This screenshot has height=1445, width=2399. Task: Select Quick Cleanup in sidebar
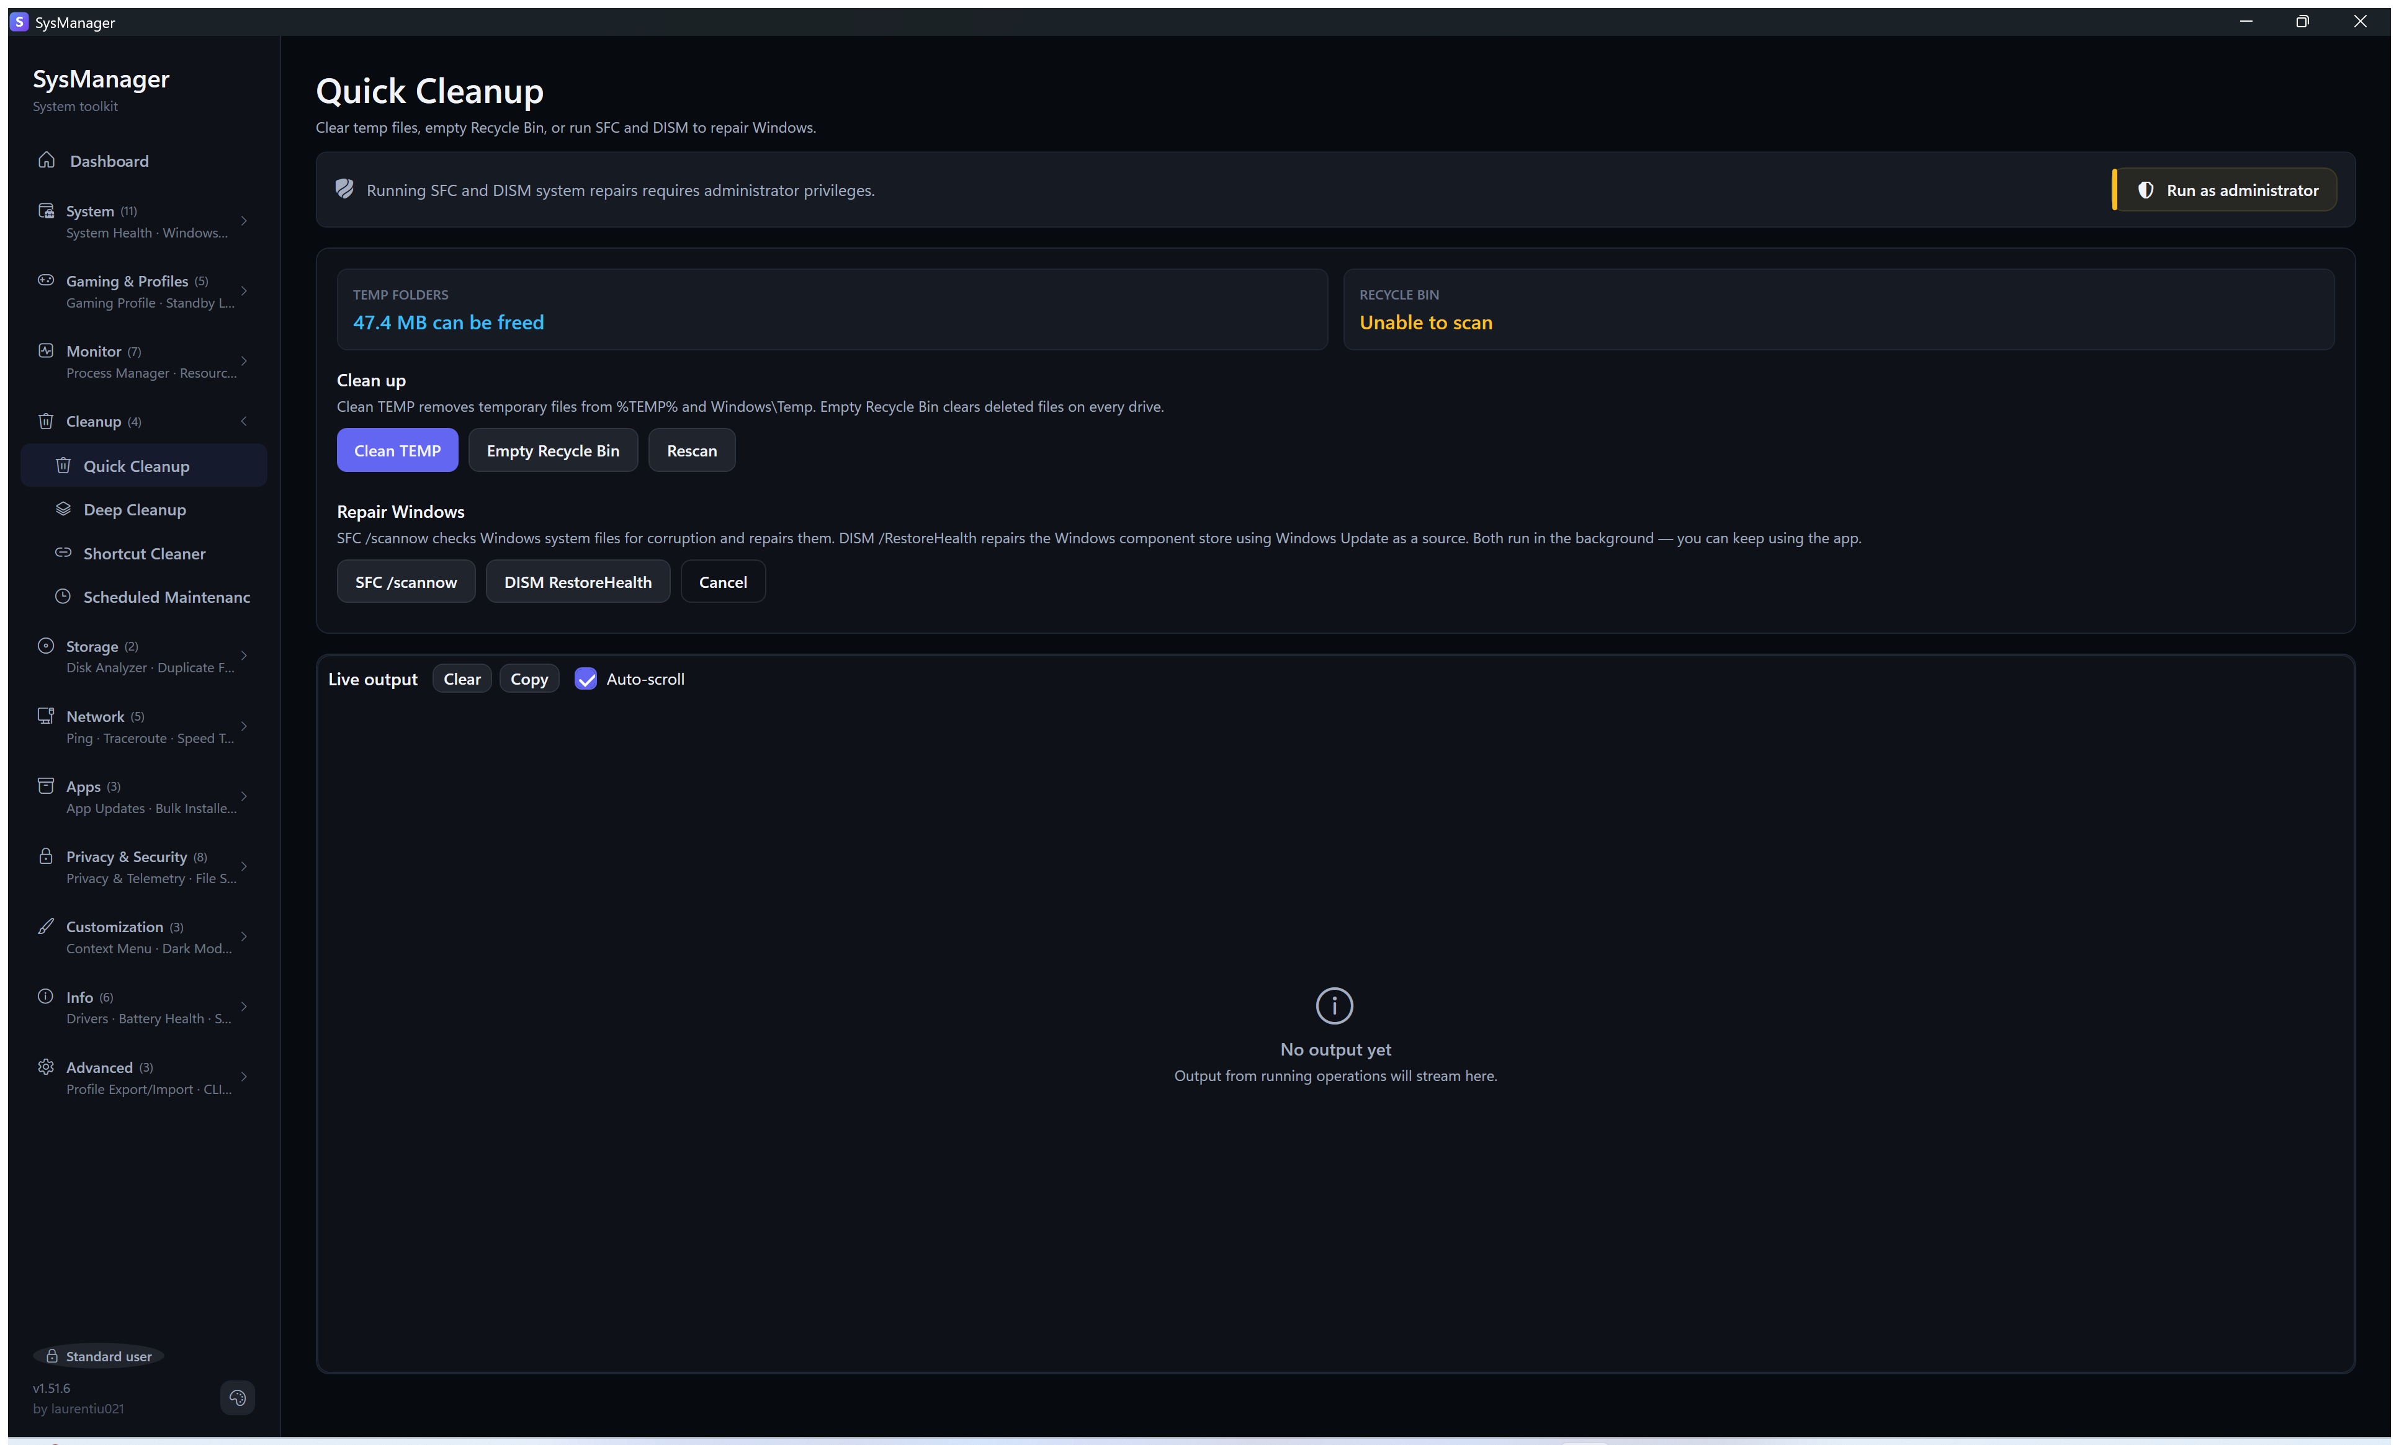click(x=144, y=465)
